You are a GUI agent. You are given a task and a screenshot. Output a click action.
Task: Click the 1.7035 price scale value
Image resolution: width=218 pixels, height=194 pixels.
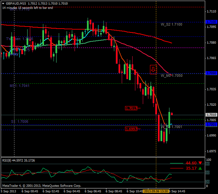(x=211, y=89)
